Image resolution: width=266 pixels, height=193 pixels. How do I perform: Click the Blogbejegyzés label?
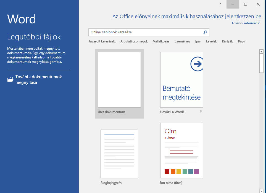point(111,183)
